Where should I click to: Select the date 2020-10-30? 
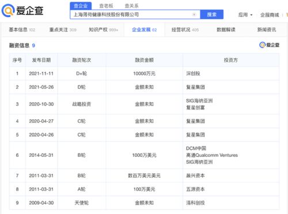coord(41,104)
